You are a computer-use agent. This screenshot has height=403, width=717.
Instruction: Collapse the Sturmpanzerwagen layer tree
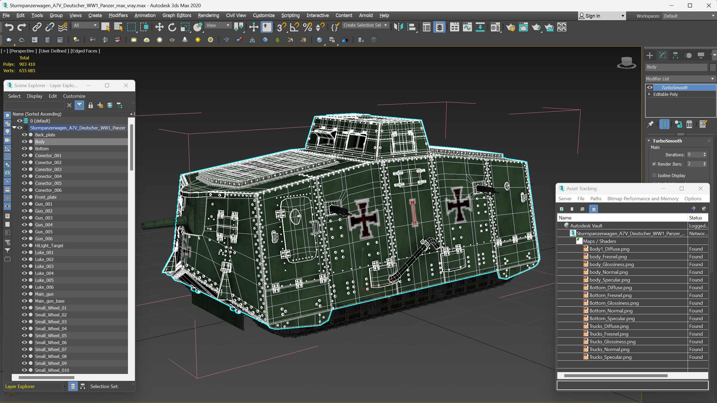pos(14,128)
